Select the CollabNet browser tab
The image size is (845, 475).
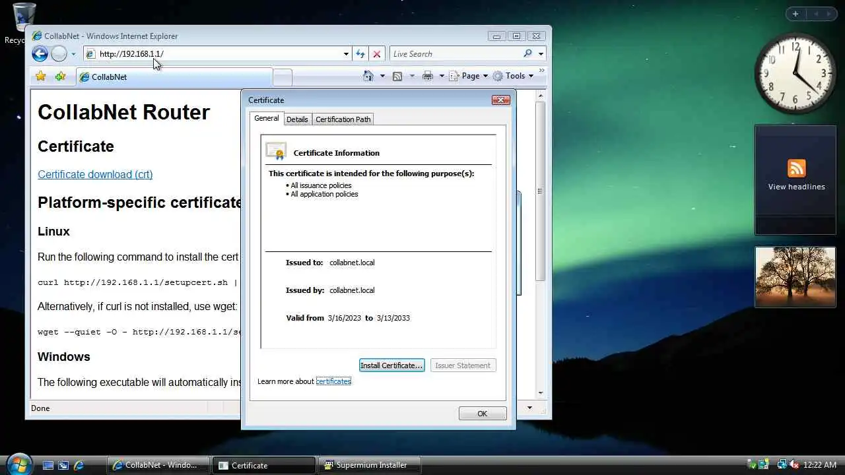[x=174, y=77]
